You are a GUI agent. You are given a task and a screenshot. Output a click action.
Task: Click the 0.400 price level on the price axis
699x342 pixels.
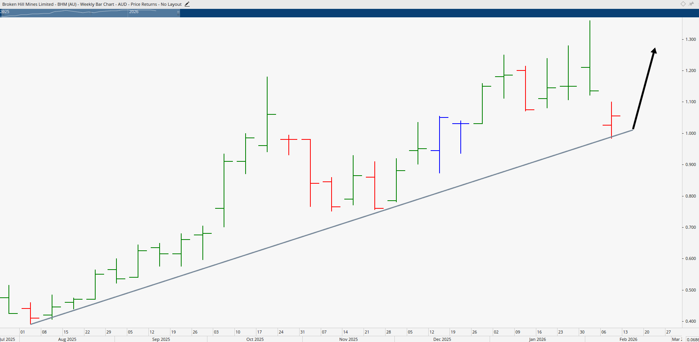690,321
